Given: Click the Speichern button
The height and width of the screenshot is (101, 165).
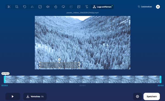Looking at the screenshot, I should point(152,96).
